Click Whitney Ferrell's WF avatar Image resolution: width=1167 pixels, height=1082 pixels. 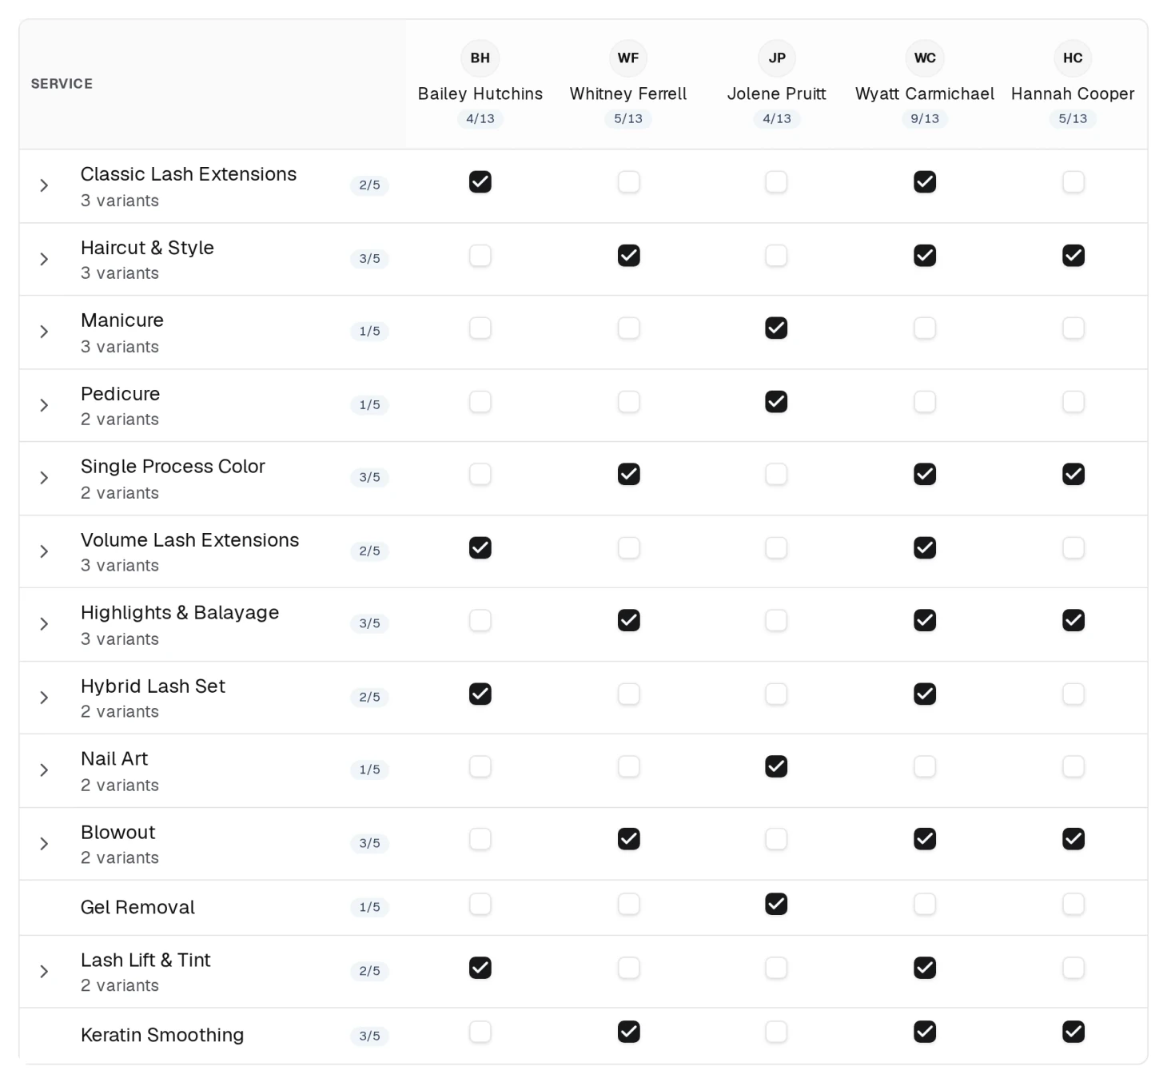click(628, 58)
